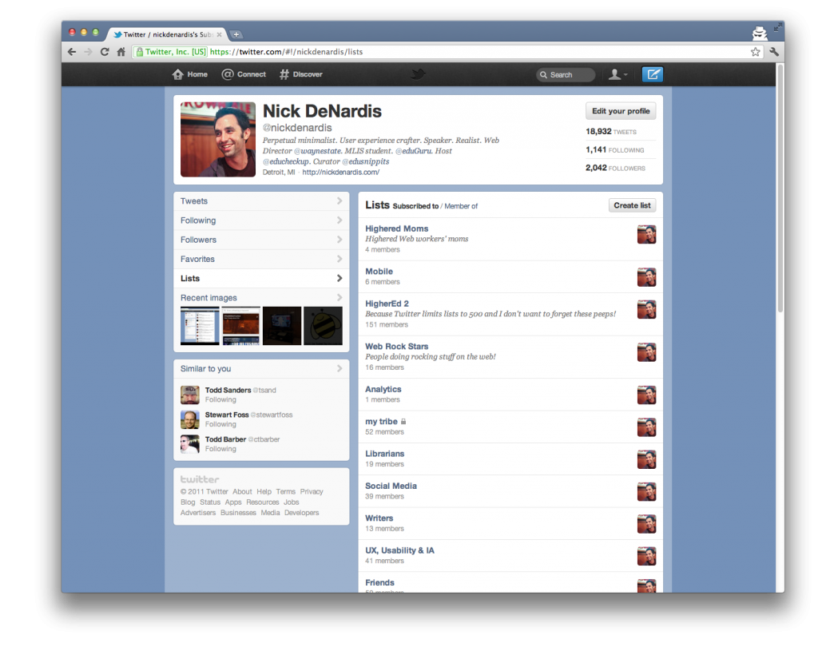Screen dimensions: 818x667
Task: Click the Create list button
Action: 632,205
